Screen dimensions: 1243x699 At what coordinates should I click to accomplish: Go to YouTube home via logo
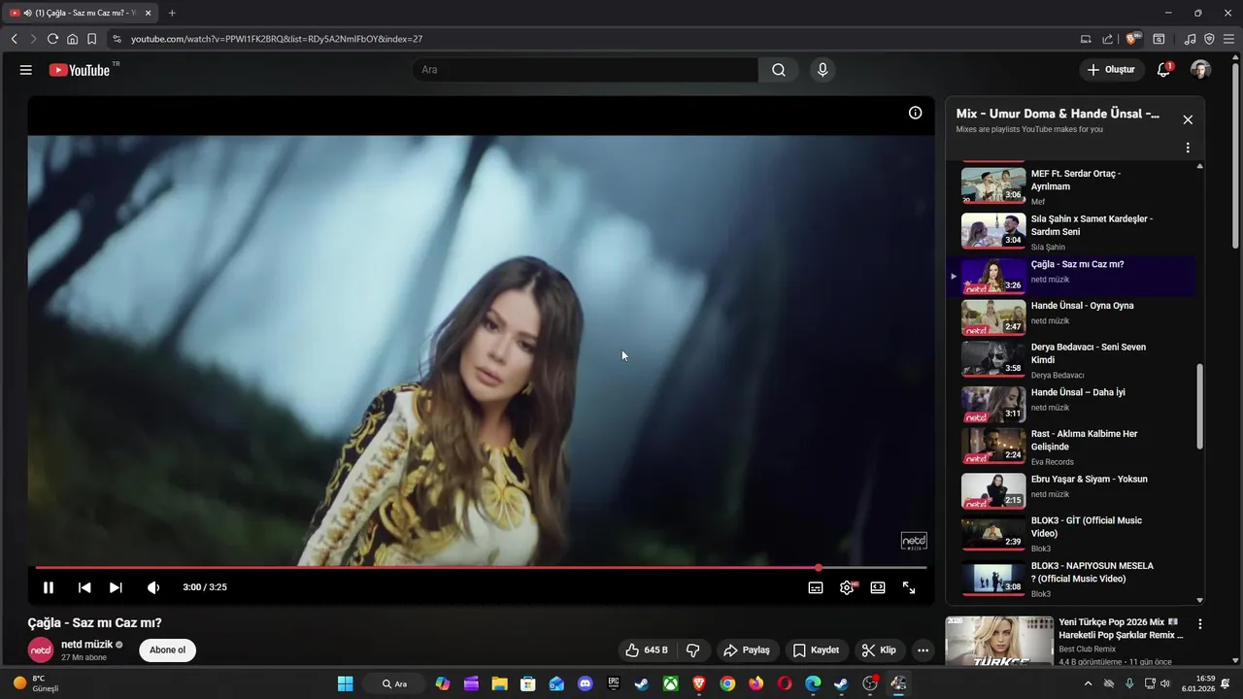pyautogui.click(x=80, y=70)
